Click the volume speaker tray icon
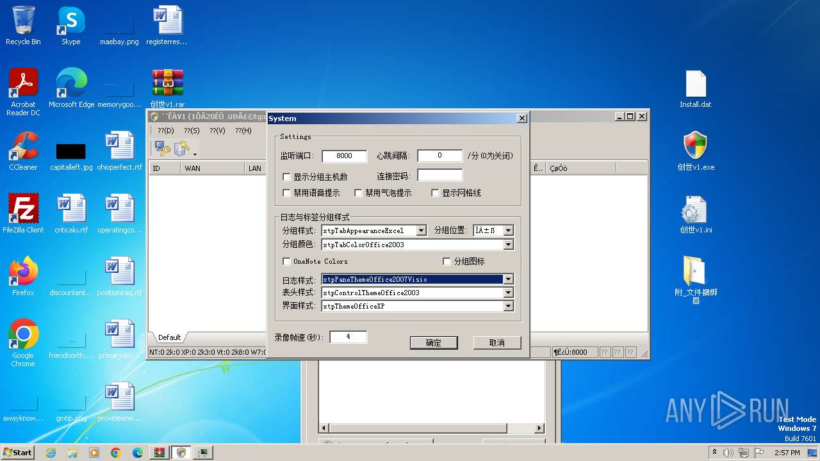The width and height of the screenshot is (820, 461). pyautogui.click(x=728, y=453)
